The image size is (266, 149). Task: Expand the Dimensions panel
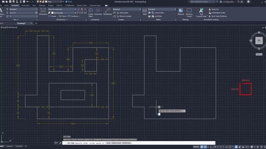pos(62,19)
